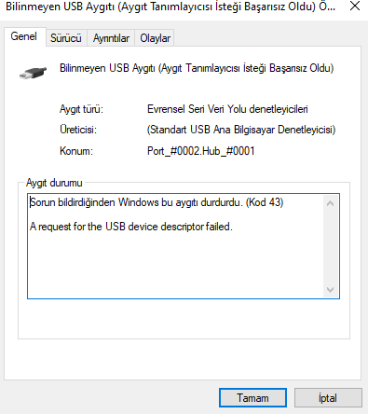Click the İptal button
The height and width of the screenshot is (414, 368).
pos(328,397)
